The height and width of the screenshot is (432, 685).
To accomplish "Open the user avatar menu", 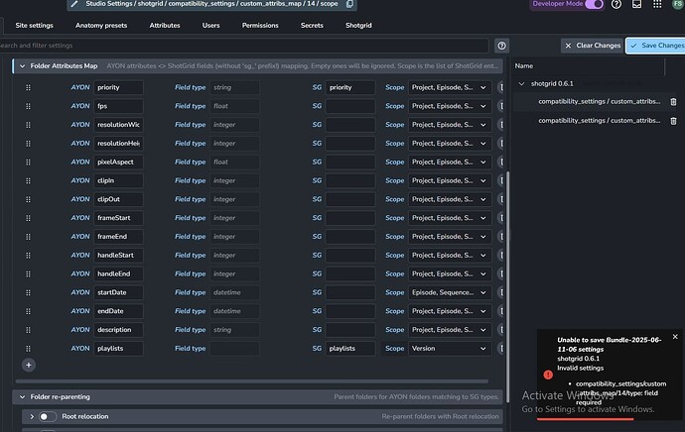I will point(678,4).
